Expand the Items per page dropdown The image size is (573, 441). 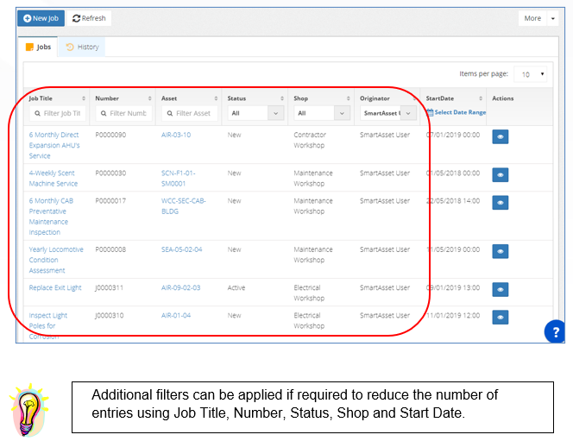[x=530, y=74]
